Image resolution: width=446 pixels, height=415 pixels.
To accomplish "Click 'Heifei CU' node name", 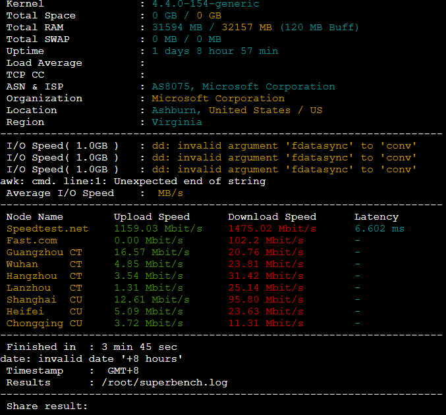I will point(44,312).
